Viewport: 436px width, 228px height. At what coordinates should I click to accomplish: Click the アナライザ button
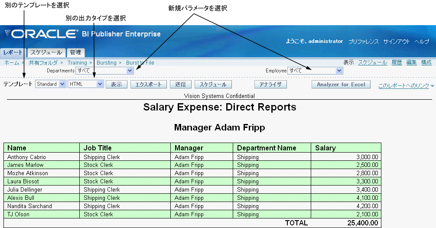click(x=270, y=84)
